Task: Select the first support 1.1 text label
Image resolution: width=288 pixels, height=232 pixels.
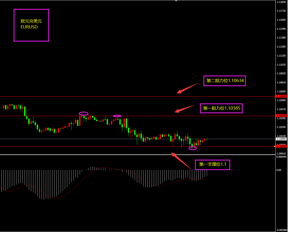Action: [x=213, y=165]
